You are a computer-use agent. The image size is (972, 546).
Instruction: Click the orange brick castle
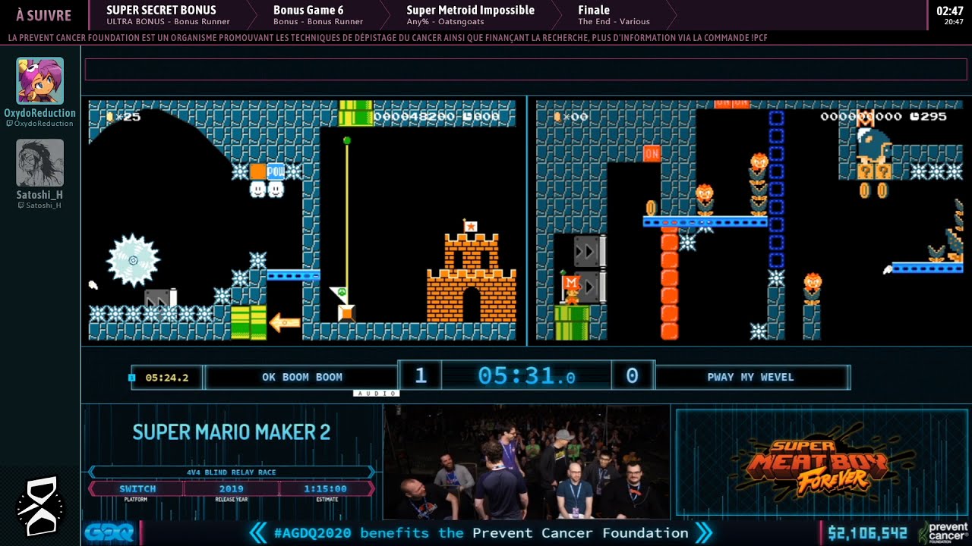tap(471, 271)
